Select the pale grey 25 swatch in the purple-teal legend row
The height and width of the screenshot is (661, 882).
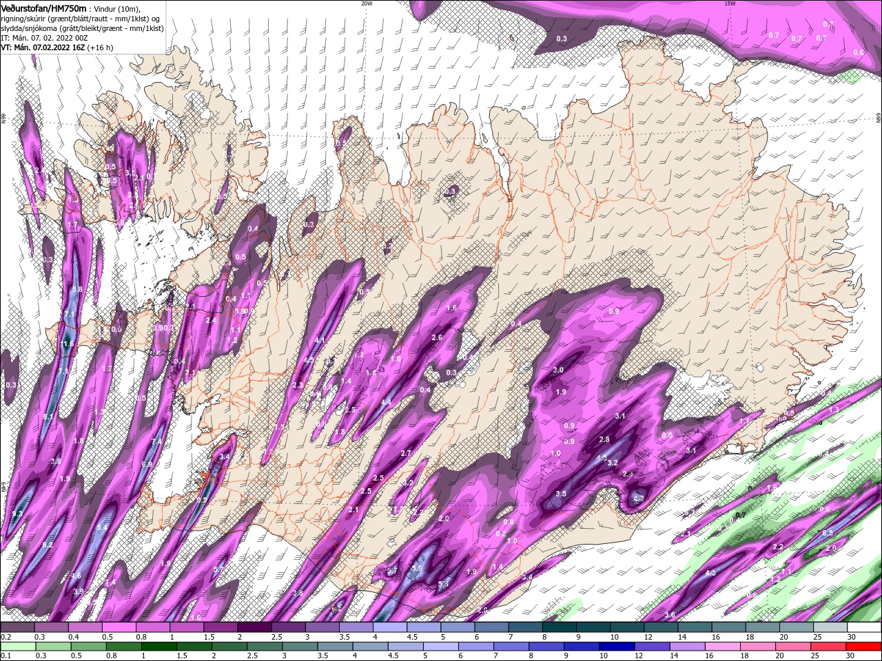click(x=830, y=627)
